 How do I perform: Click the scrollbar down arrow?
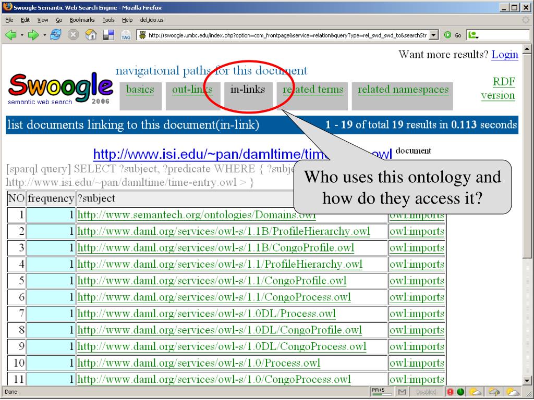coord(527,381)
